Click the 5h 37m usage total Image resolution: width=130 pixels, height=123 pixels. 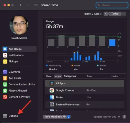point(55,26)
